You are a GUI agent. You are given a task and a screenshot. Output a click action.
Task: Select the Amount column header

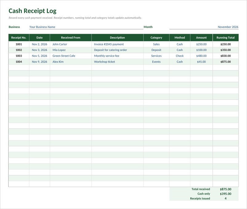tap(201, 37)
